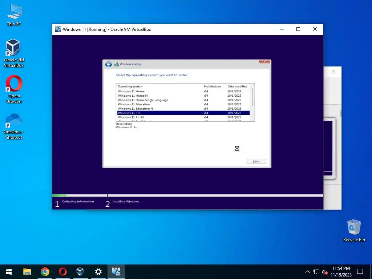The image size is (372, 279).
Task: Launch Opera from the taskbar
Action: click(x=62, y=272)
